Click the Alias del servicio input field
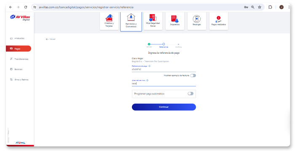Image resolution: width=295 pixels, height=151 pixels. point(164,83)
